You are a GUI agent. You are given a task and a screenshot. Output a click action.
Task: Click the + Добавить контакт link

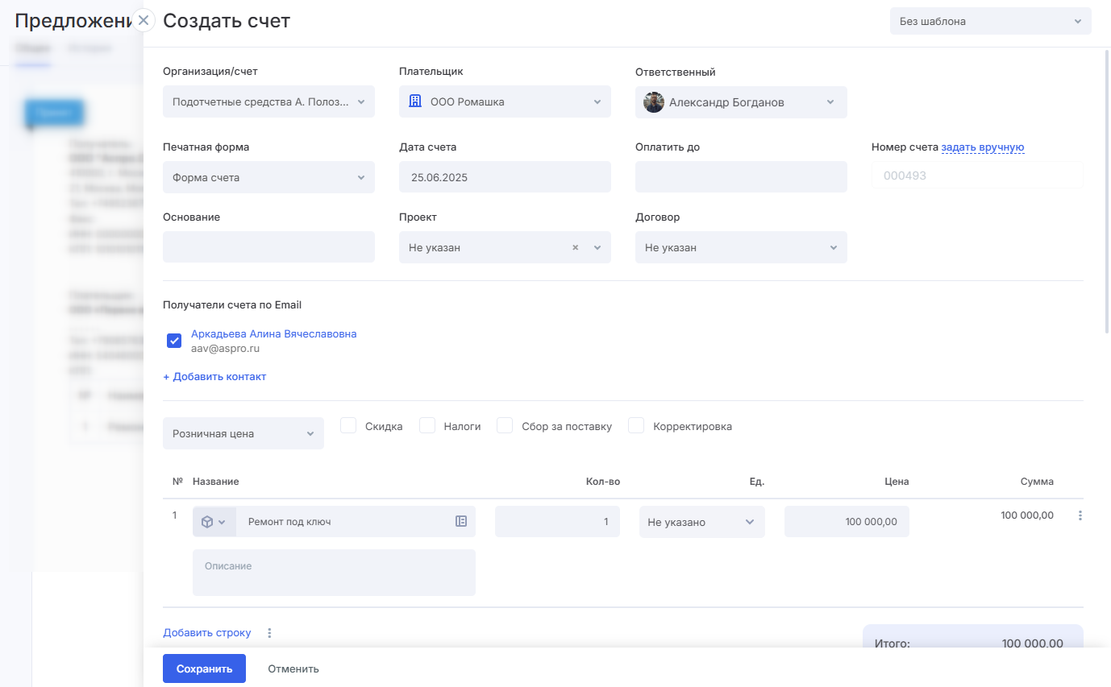[214, 377]
